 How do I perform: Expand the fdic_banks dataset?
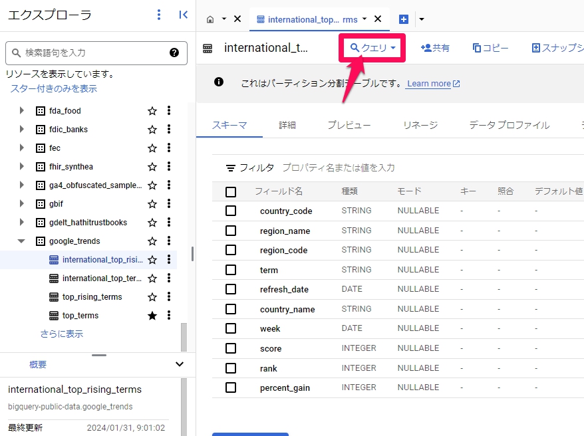(x=21, y=129)
